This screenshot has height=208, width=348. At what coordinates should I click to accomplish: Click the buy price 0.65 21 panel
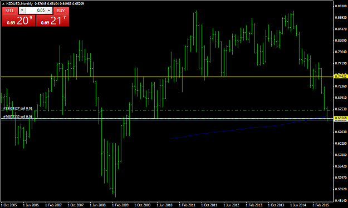[x=52, y=21]
